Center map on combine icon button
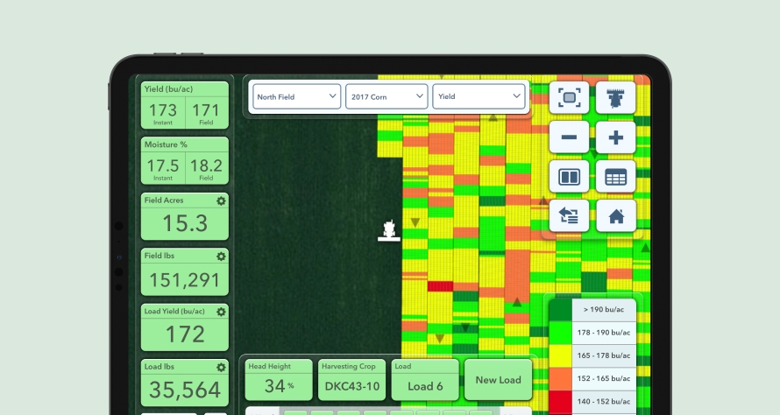This screenshot has width=780, height=415. (615, 97)
